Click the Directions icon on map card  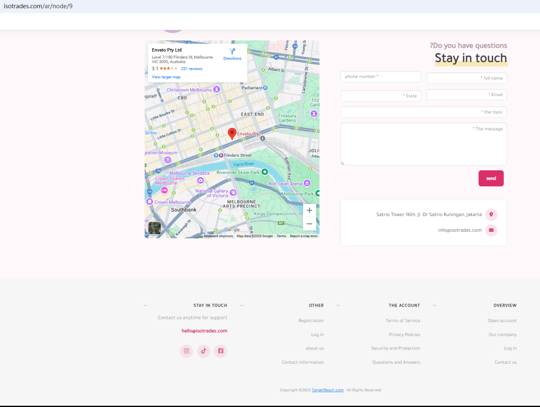(x=232, y=52)
